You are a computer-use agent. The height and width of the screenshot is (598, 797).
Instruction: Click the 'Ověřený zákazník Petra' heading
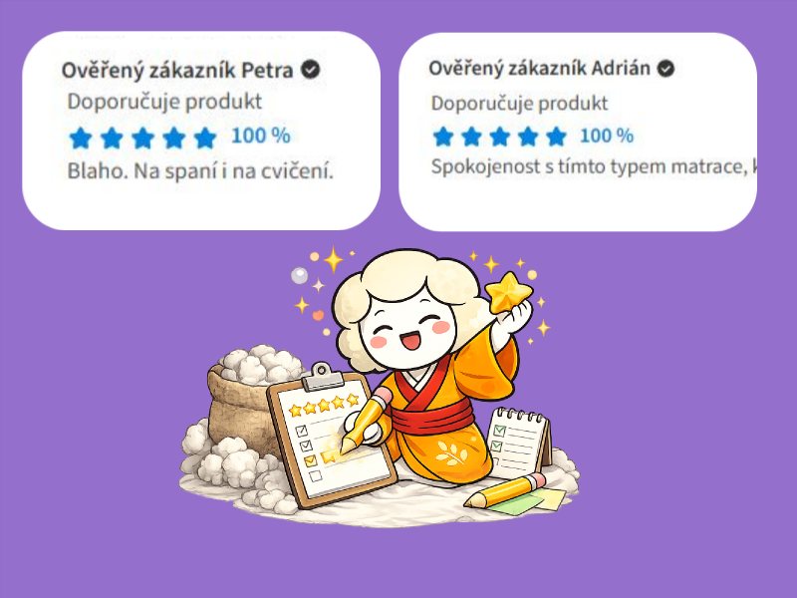tap(177, 70)
